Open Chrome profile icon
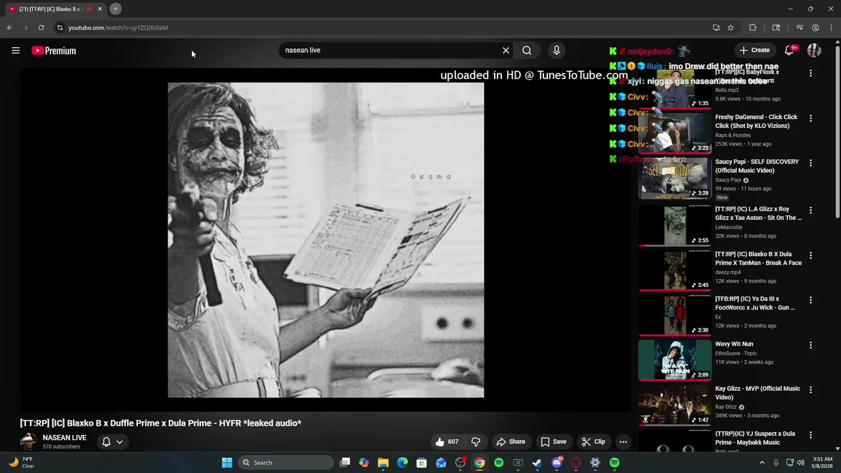 [x=815, y=28]
